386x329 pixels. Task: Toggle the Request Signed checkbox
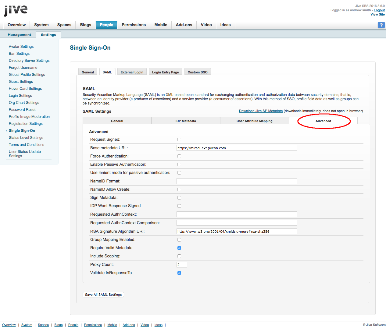point(179,140)
